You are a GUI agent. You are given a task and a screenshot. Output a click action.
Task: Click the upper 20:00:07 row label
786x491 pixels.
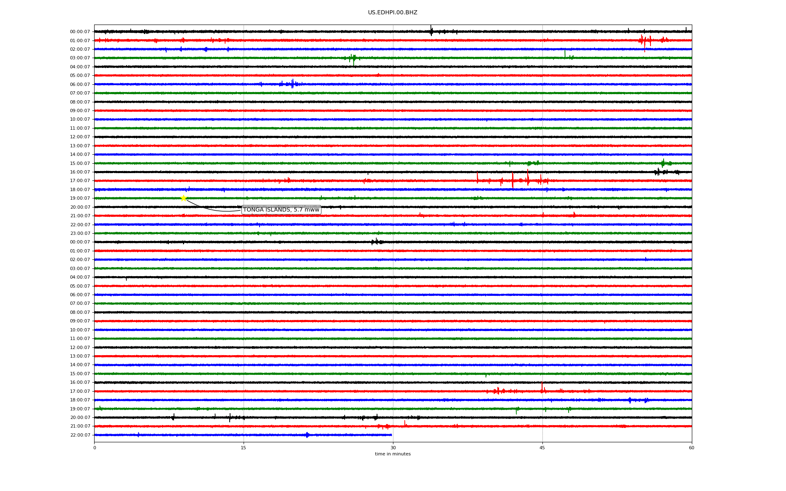pyautogui.click(x=80, y=207)
